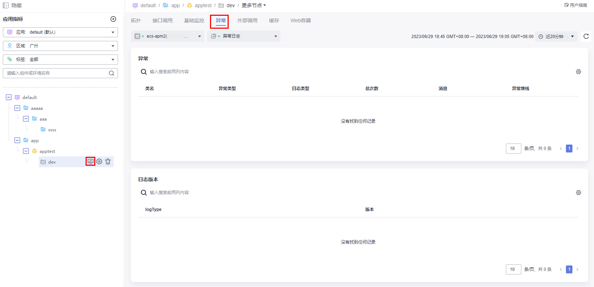Screen dimensions: 594x287
Task: Collapse the default tree node
Action: pyautogui.click(x=9, y=97)
